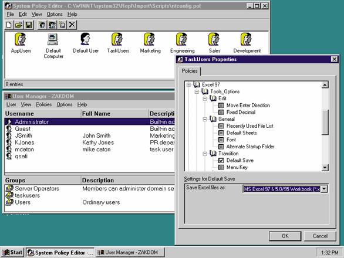The width and height of the screenshot is (344, 258).
Task: Click the Username column header
Action: click(43, 114)
